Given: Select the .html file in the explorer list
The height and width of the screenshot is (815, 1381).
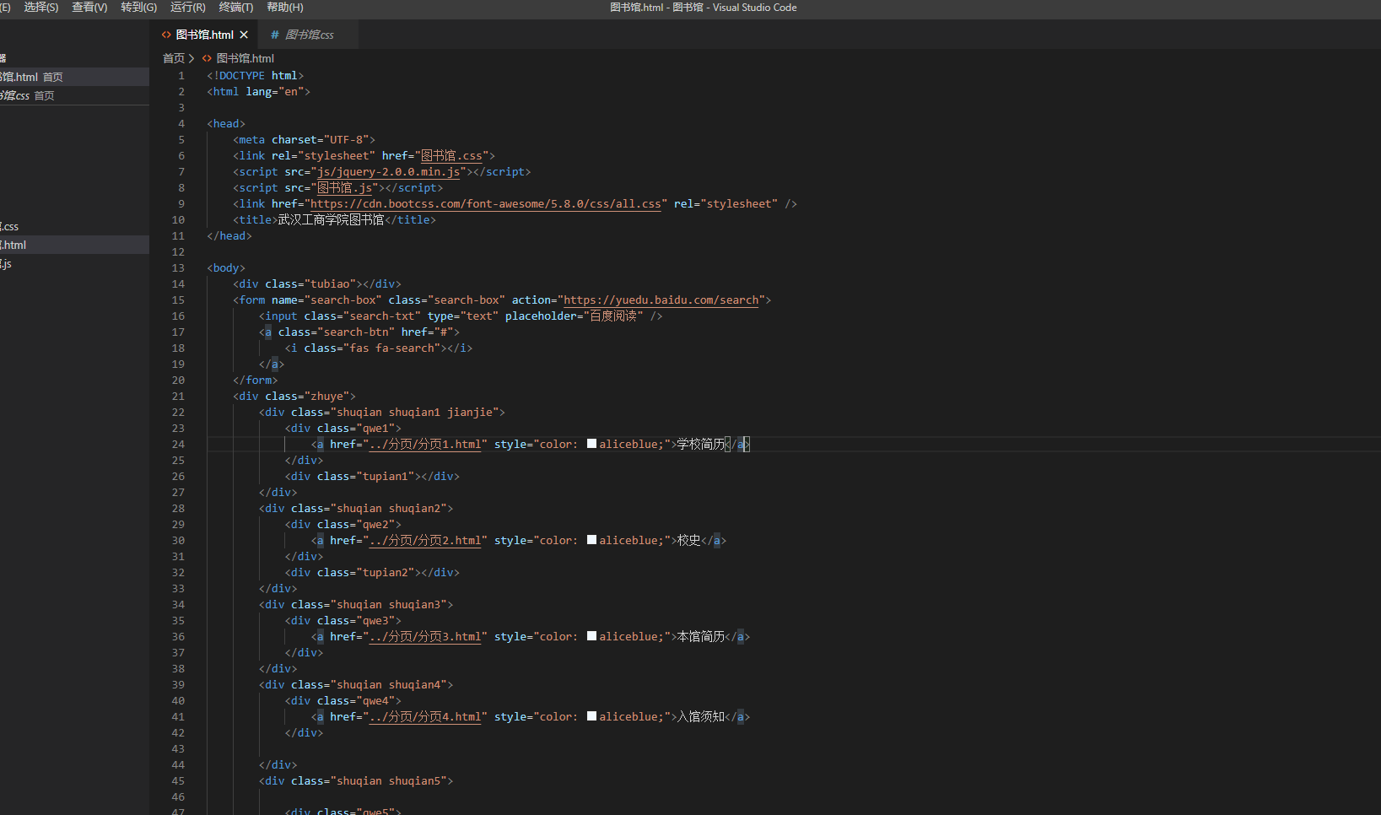Looking at the screenshot, I should (x=74, y=245).
